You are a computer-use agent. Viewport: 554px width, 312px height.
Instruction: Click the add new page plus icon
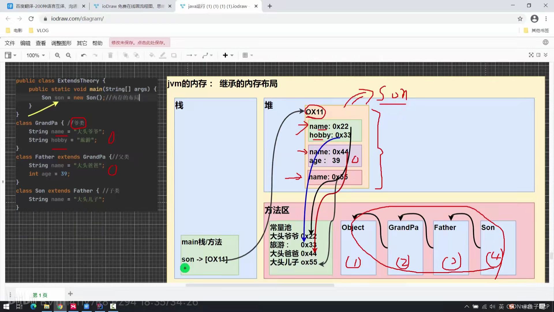click(x=70, y=294)
